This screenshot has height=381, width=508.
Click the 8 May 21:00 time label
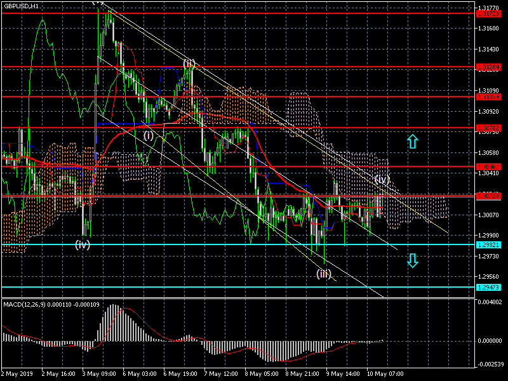(302, 374)
